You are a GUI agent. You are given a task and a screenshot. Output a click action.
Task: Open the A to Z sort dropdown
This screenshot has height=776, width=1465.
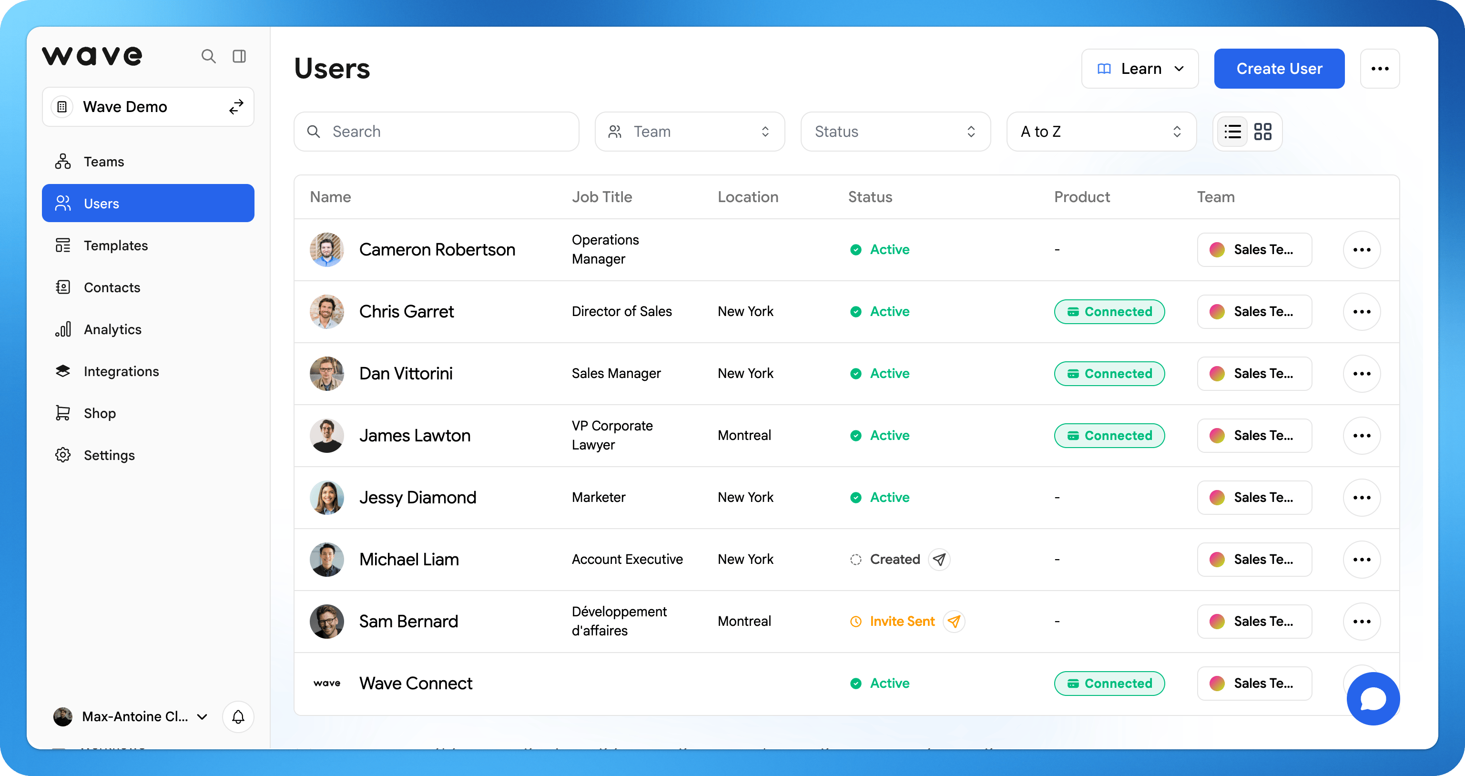point(1101,132)
